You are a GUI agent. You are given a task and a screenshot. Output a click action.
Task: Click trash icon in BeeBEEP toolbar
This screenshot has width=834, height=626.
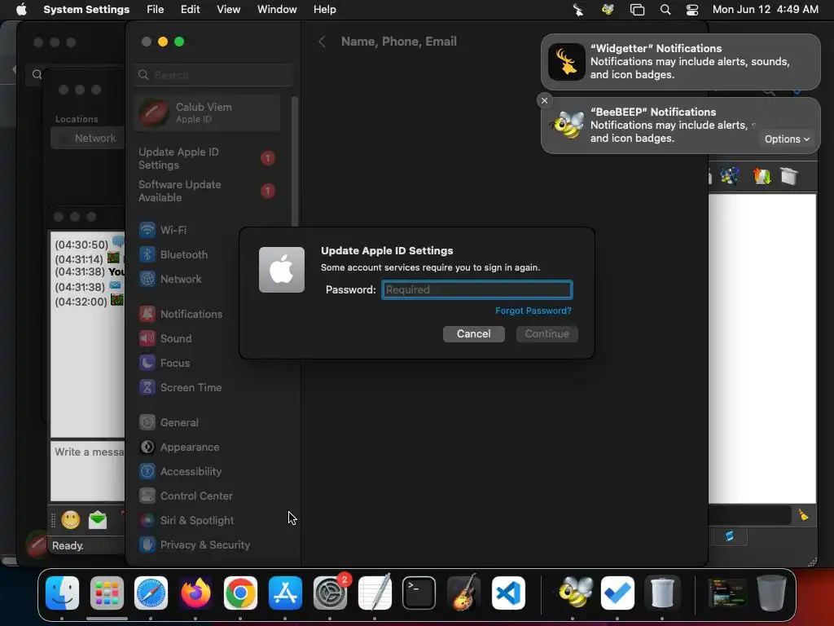788,176
